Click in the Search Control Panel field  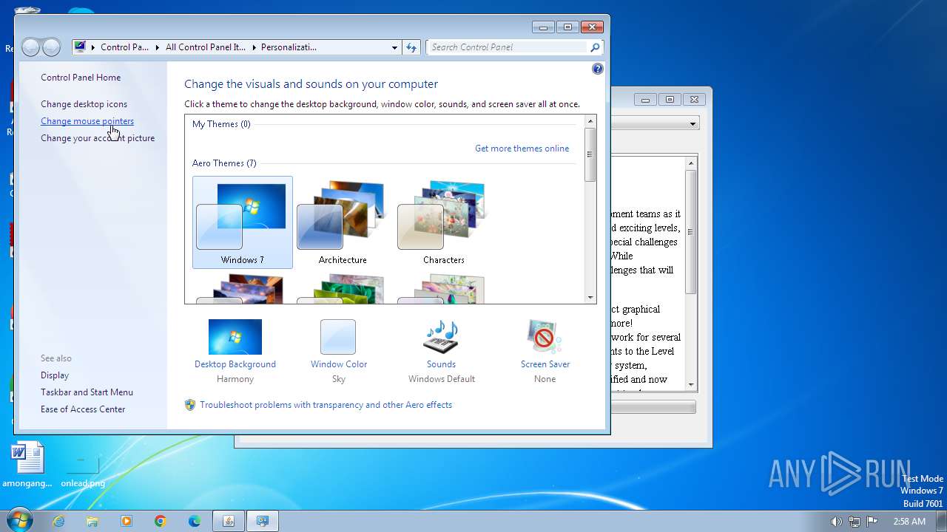click(x=508, y=47)
